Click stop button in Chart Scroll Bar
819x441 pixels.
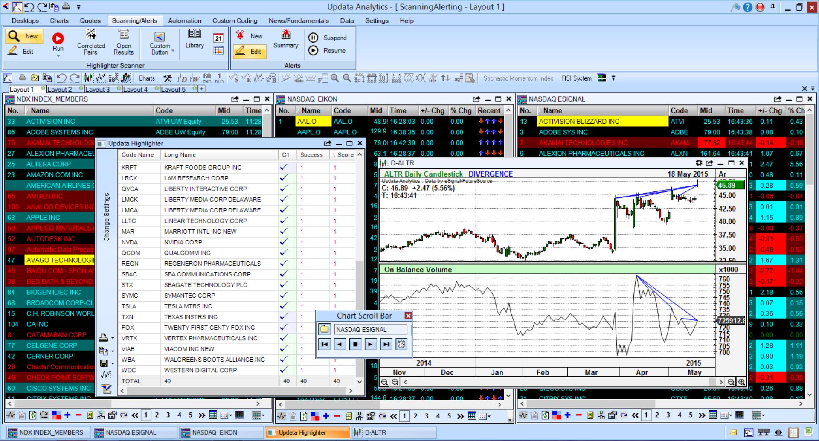pyautogui.click(x=355, y=344)
